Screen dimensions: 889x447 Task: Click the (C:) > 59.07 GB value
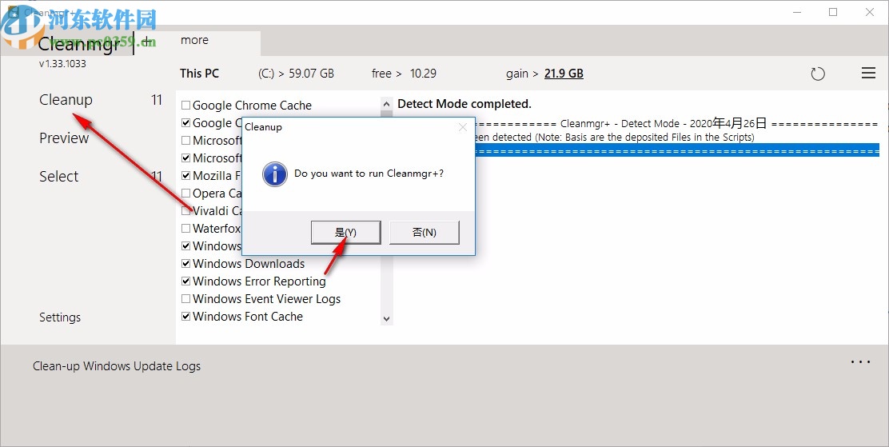(x=296, y=74)
